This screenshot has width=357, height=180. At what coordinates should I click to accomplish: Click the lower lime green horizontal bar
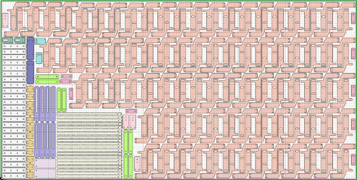(47, 82)
